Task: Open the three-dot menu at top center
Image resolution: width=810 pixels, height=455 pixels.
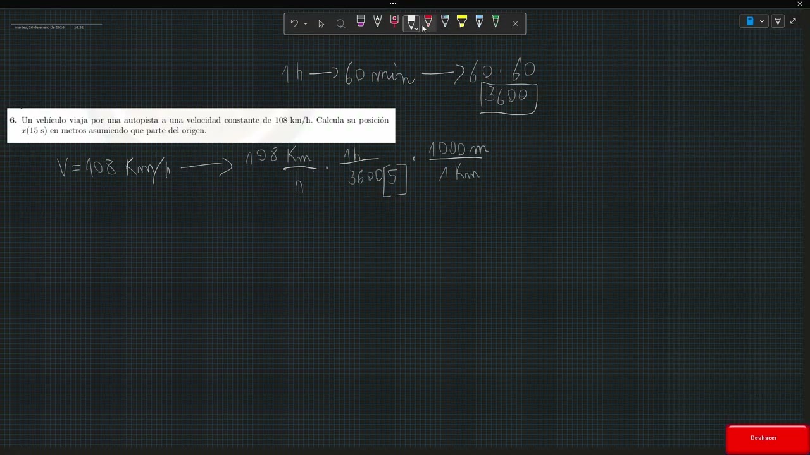Action: click(x=393, y=4)
